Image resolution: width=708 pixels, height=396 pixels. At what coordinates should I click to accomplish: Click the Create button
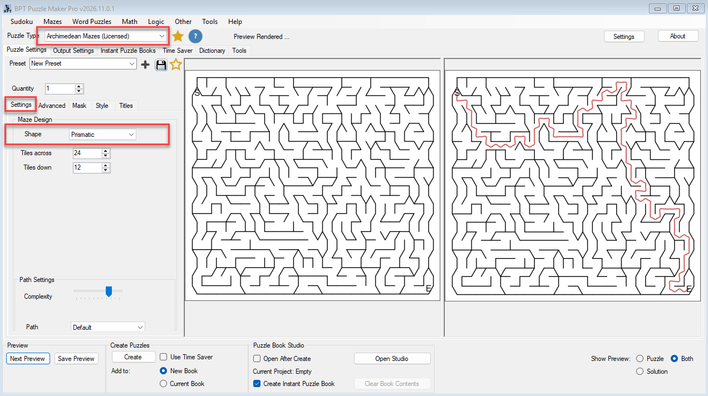(133, 357)
